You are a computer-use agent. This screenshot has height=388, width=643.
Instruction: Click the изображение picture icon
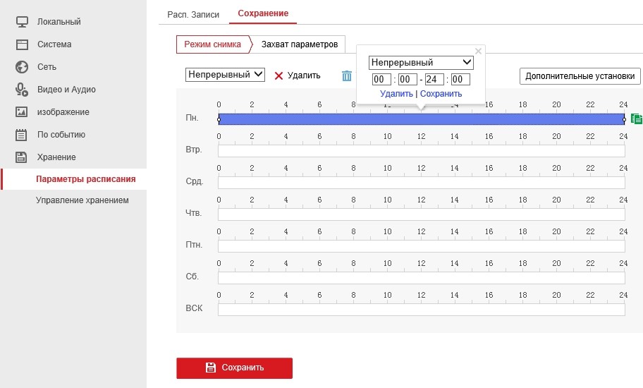(x=22, y=112)
